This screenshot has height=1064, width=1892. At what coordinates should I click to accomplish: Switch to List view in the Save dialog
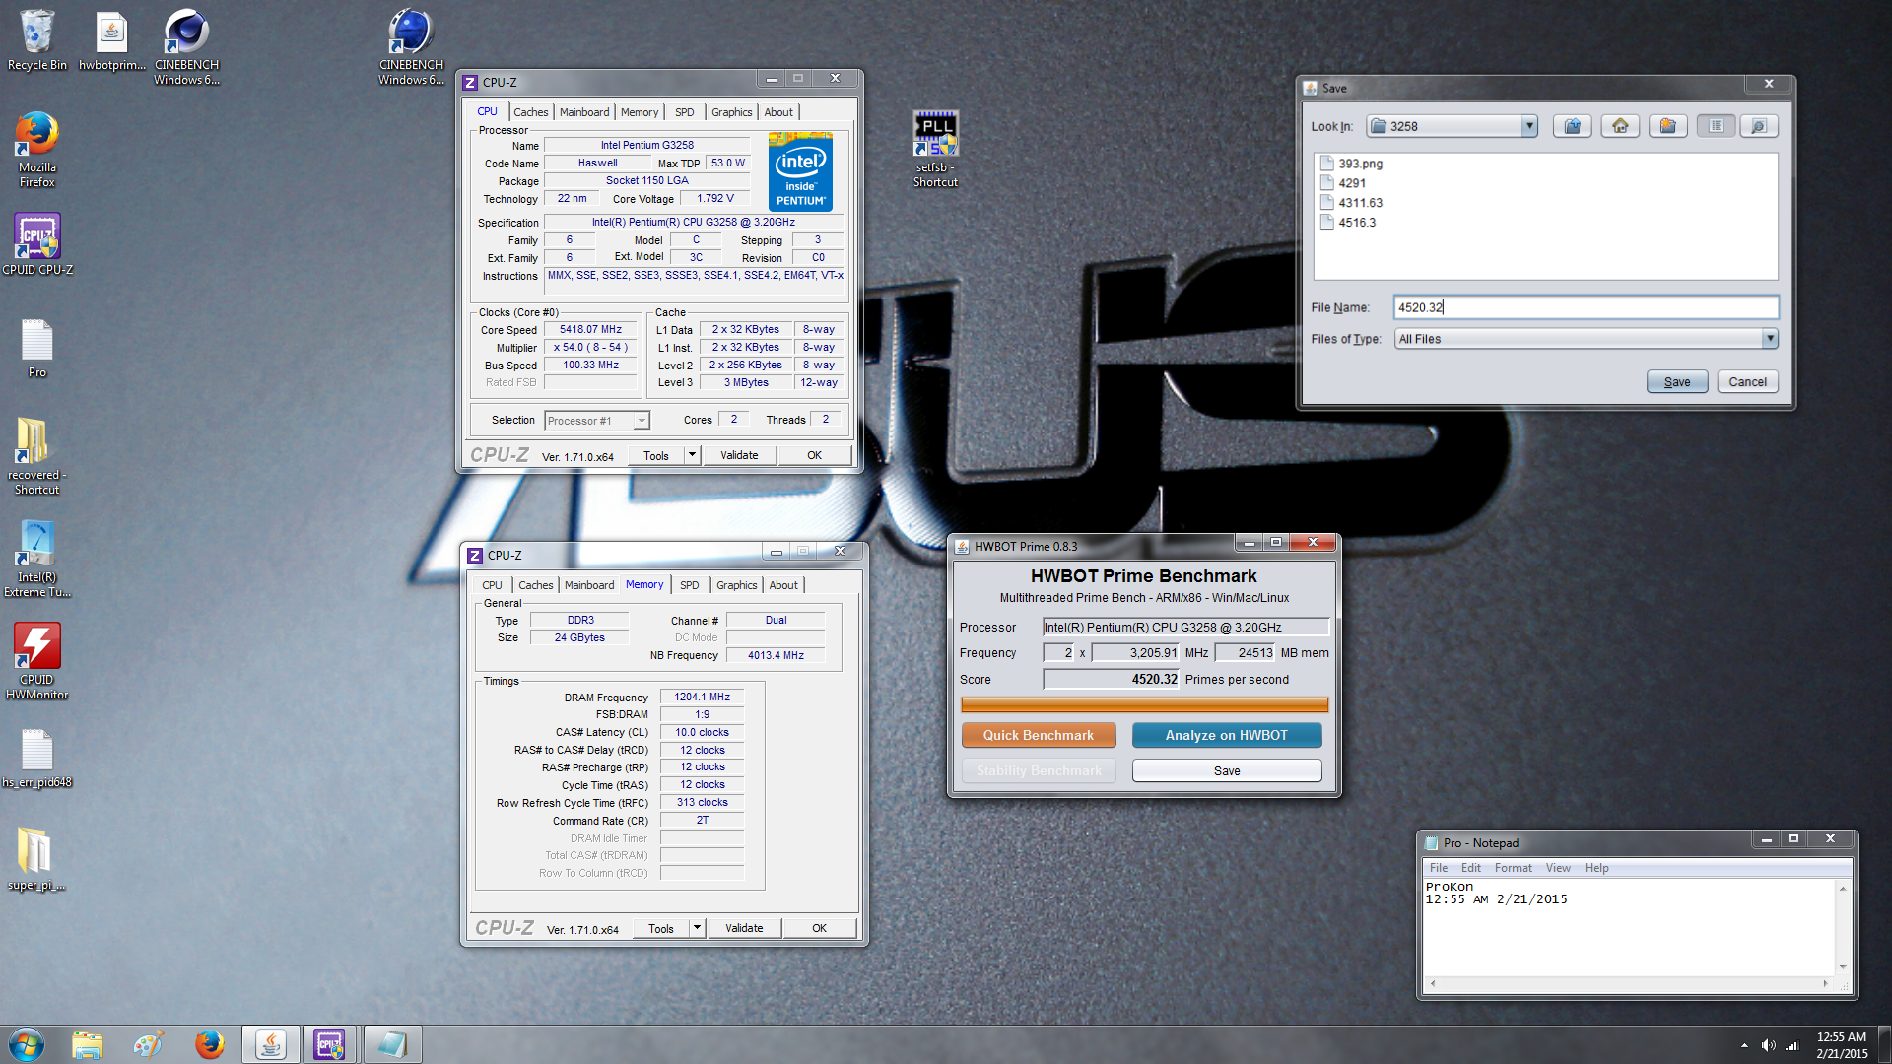click(x=1716, y=126)
